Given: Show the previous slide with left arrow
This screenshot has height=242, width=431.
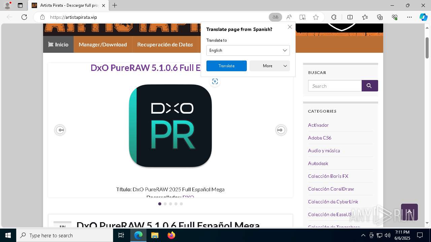Looking at the screenshot, I should tap(60, 130).
